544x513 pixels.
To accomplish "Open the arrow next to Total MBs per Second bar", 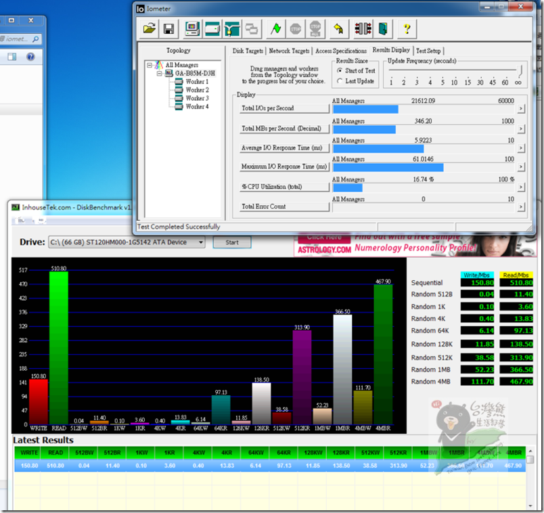I will 520,129.
